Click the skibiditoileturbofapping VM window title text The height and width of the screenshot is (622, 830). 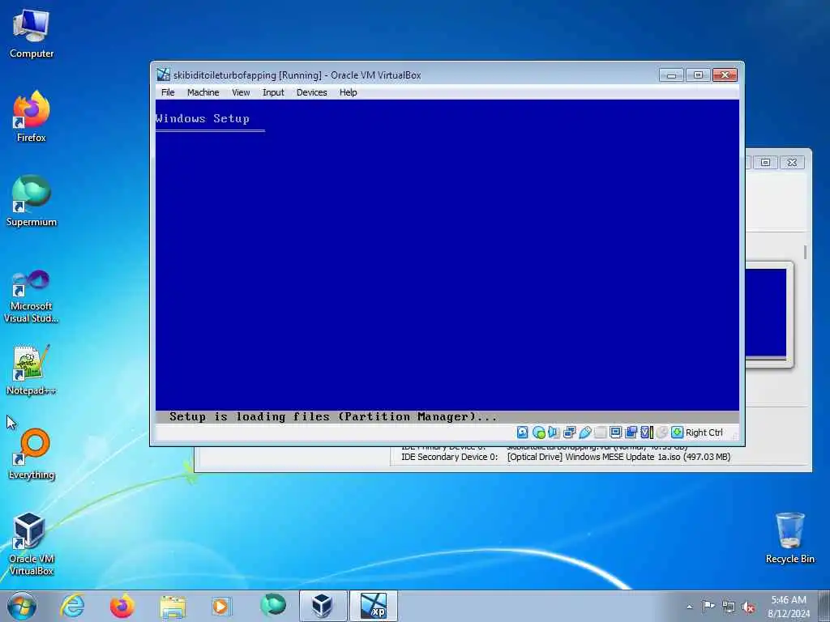click(x=297, y=75)
